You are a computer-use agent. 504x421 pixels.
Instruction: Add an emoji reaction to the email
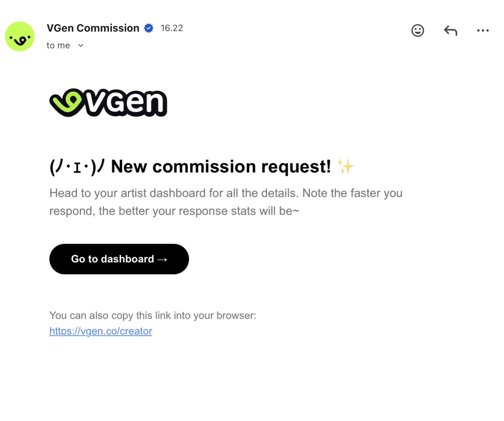[x=417, y=30]
